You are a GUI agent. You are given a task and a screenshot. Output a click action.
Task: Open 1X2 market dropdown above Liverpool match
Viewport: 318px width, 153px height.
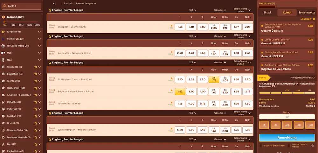click(193, 10)
